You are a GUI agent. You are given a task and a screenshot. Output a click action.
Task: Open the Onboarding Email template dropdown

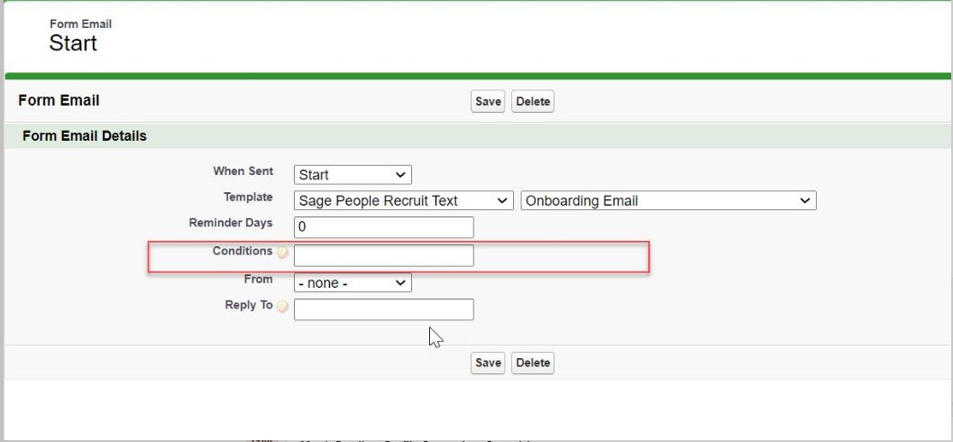coord(668,201)
